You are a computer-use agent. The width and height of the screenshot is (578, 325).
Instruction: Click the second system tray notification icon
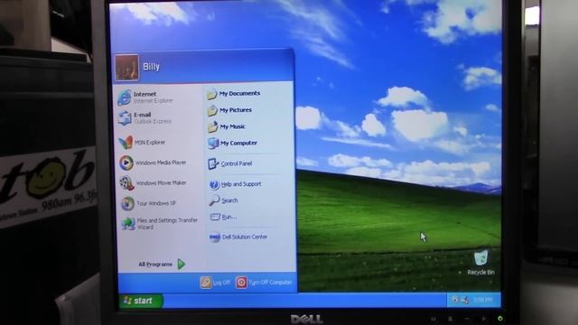click(x=465, y=301)
